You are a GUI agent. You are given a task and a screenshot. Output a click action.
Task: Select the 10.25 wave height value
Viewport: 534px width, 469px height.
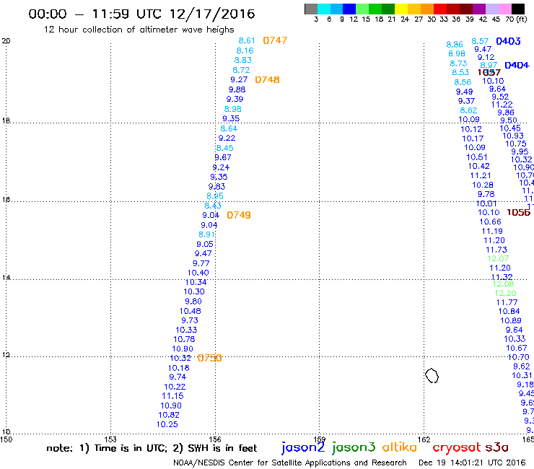[x=167, y=424]
